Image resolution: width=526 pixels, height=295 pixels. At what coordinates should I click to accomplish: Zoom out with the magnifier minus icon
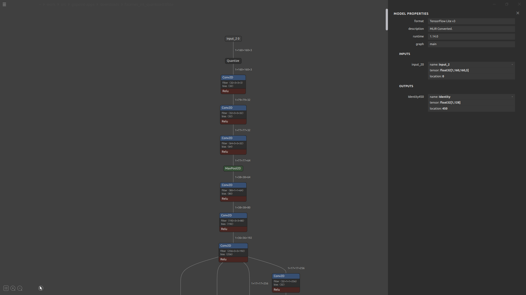(x=20, y=288)
